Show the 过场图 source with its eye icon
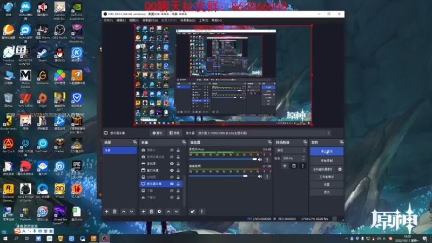This screenshot has width=432, height=243. (172, 177)
